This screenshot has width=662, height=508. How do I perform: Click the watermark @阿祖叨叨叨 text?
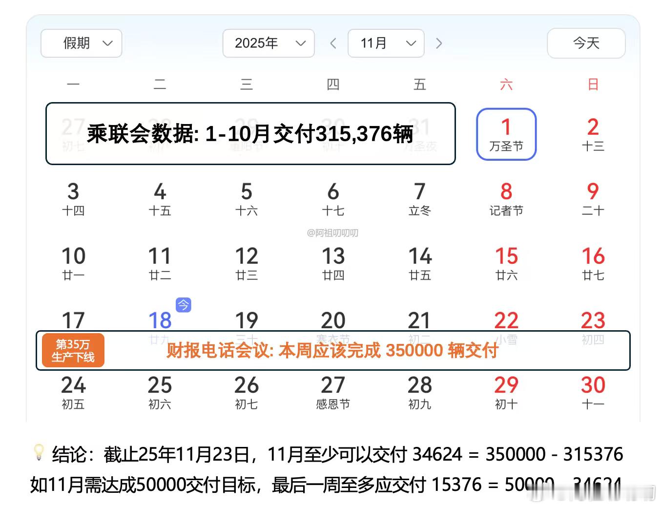332,233
